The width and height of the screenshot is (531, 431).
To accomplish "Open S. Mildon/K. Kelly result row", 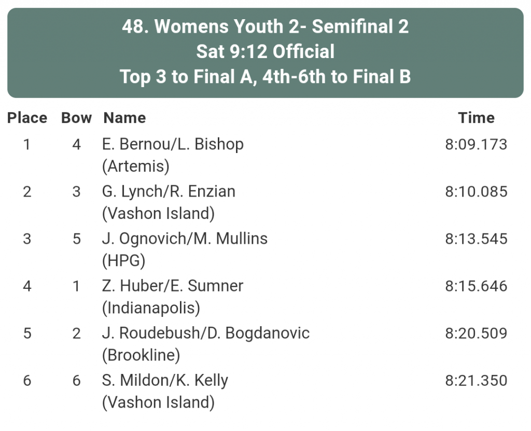I will click(x=265, y=392).
